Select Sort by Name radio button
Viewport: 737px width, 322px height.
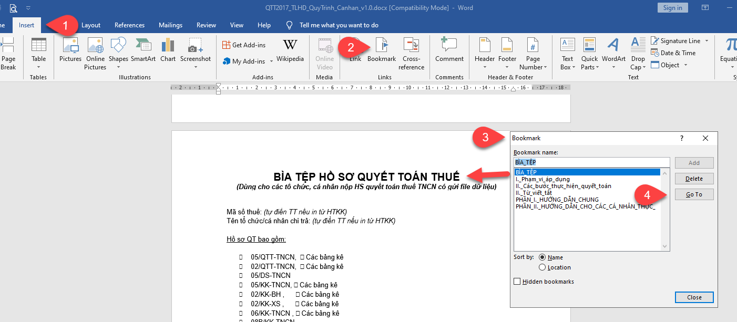542,257
